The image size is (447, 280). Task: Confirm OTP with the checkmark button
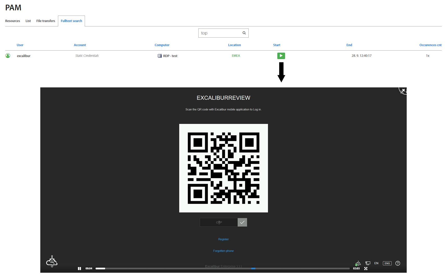242,222
